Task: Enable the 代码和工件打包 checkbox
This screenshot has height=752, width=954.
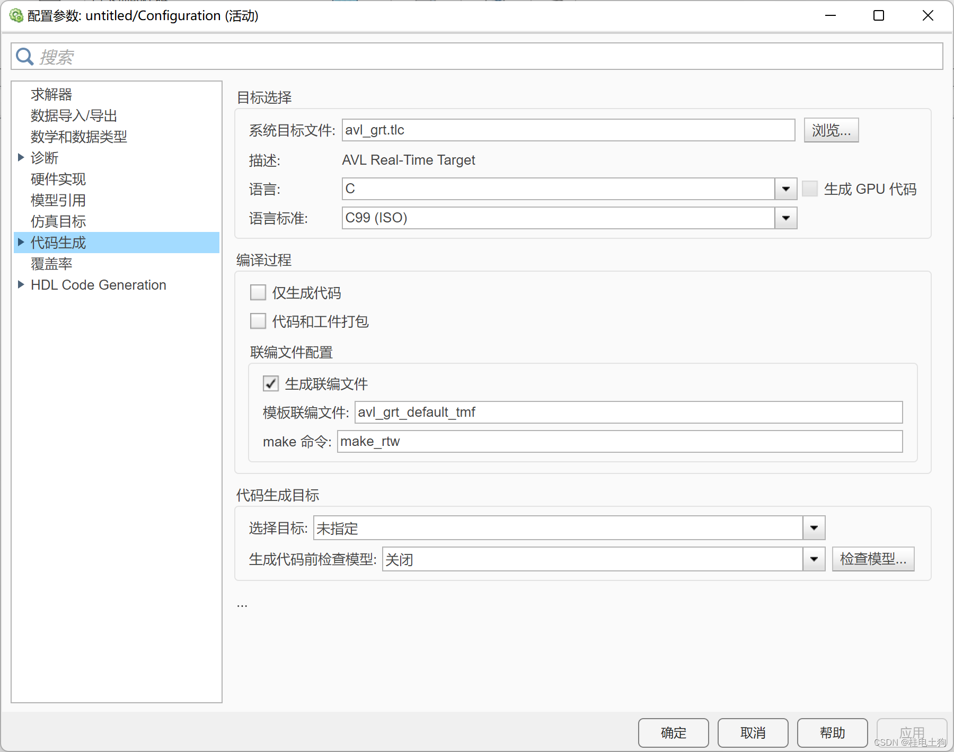Action: tap(258, 321)
